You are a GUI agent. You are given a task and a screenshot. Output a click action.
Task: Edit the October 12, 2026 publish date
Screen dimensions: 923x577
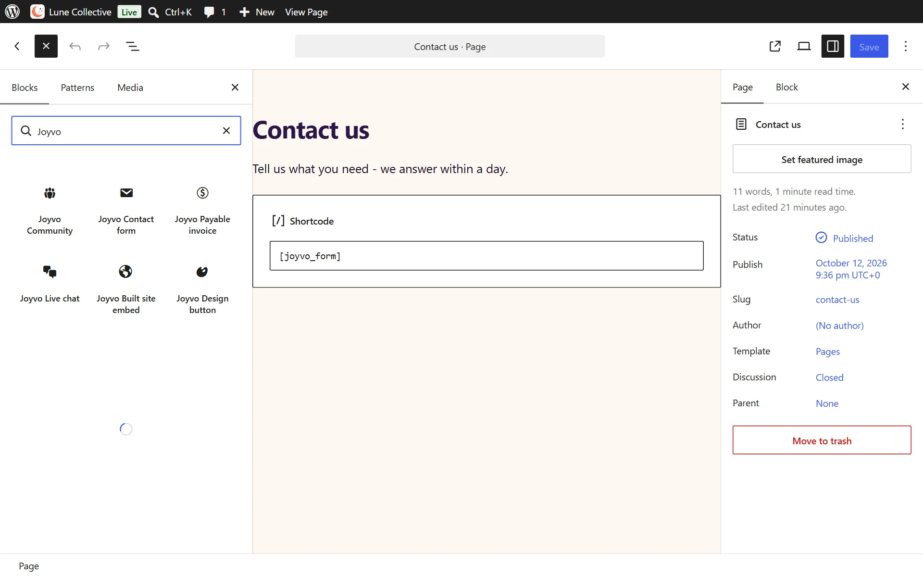pos(851,269)
